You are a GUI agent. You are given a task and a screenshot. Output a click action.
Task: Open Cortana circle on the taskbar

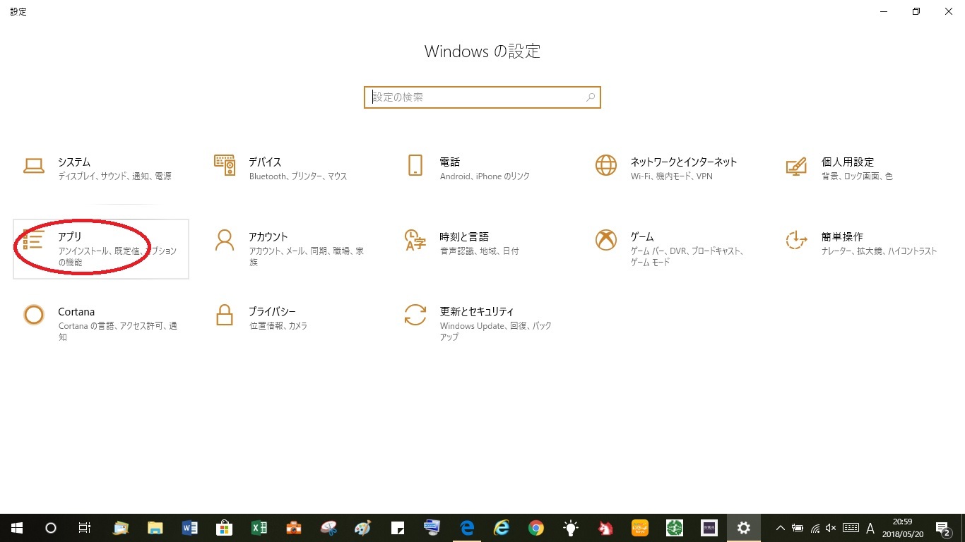click(51, 528)
